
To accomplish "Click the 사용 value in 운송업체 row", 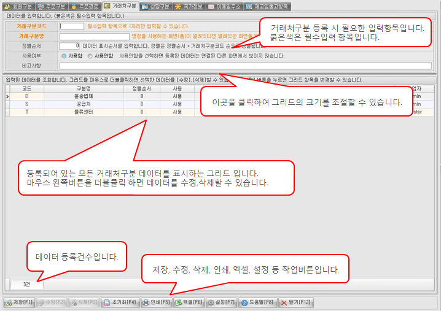I will 177,96.
